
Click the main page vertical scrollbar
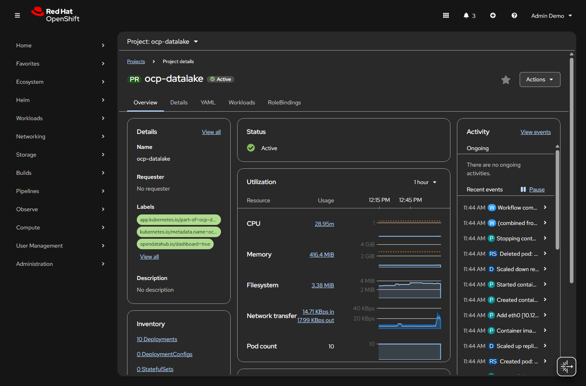(571, 170)
